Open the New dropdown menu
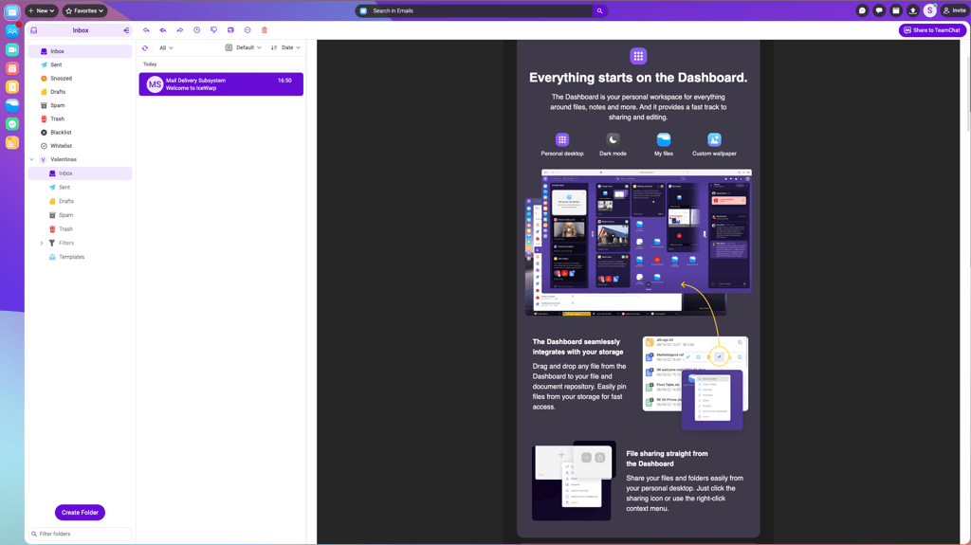Image resolution: width=971 pixels, height=545 pixels. tap(42, 10)
